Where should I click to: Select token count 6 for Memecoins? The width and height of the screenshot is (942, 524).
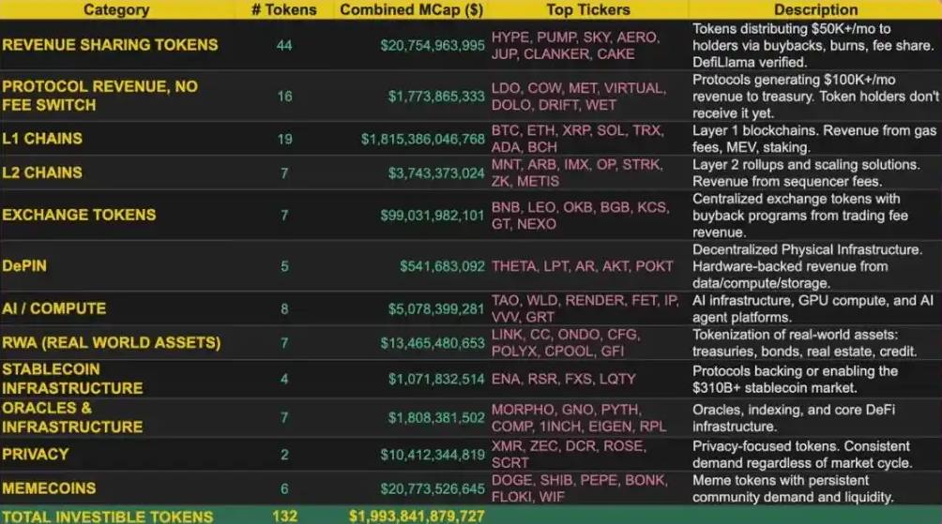click(x=285, y=489)
